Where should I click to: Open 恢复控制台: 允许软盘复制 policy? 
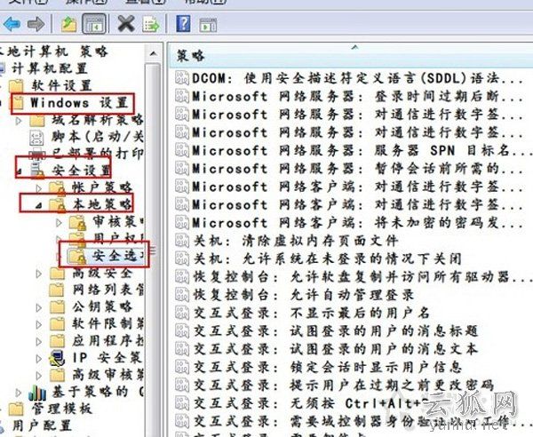pos(362,276)
